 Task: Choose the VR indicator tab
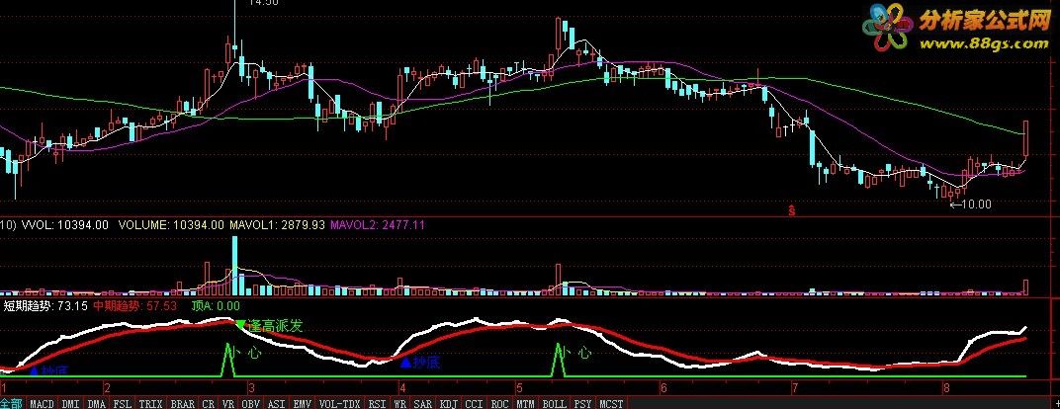pyautogui.click(x=228, y=404)
